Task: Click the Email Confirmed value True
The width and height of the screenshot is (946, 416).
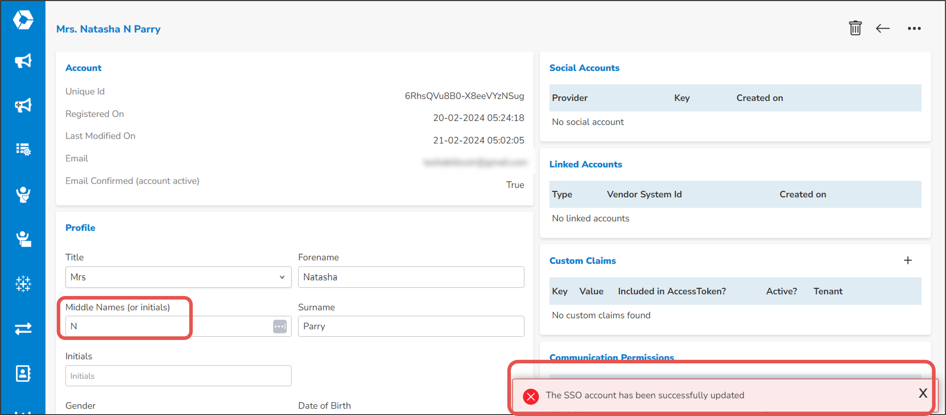Action: pos(515,185)
